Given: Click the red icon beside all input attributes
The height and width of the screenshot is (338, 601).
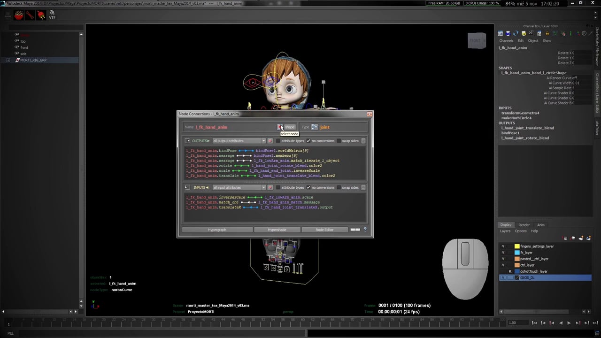Looking at the screenshot, I should (x=270, y=187).
